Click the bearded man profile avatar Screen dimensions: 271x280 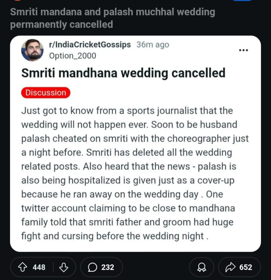32,50
